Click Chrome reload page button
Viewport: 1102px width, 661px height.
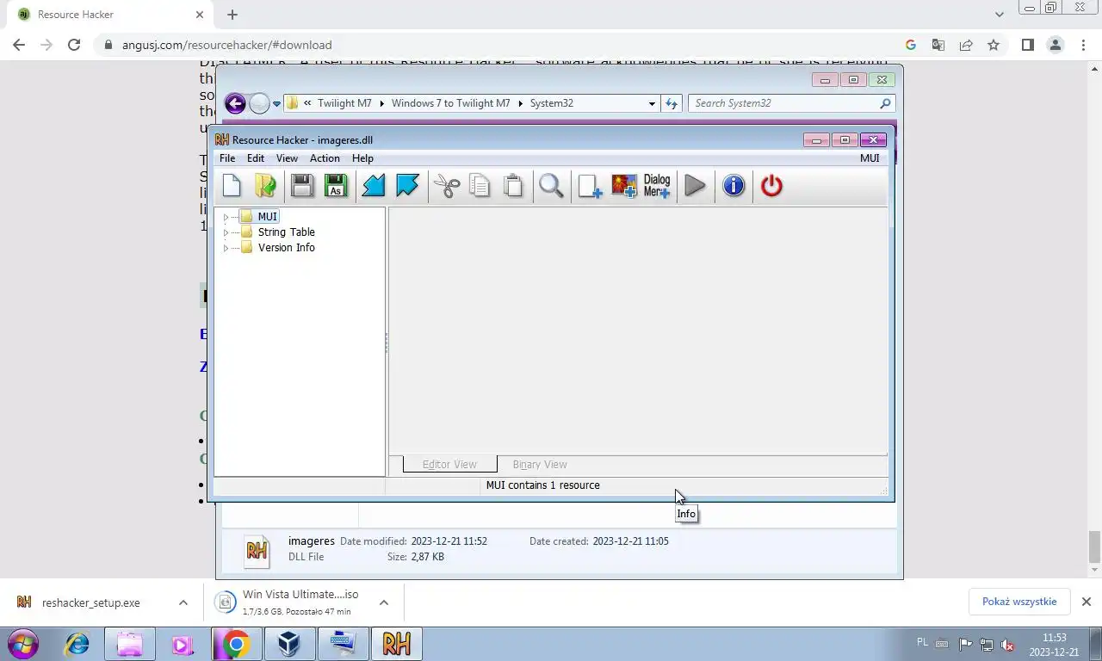click(74, 45)
